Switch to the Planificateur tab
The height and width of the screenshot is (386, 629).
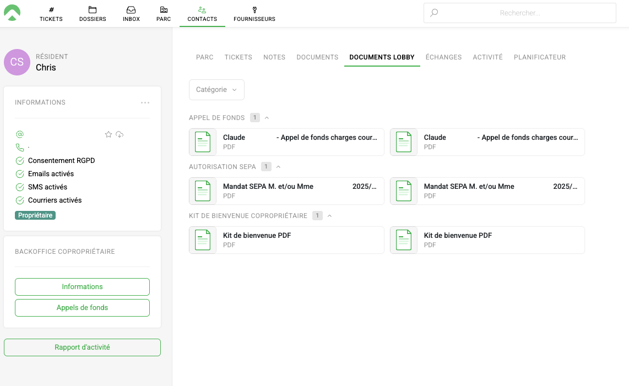tap(539, 57)
